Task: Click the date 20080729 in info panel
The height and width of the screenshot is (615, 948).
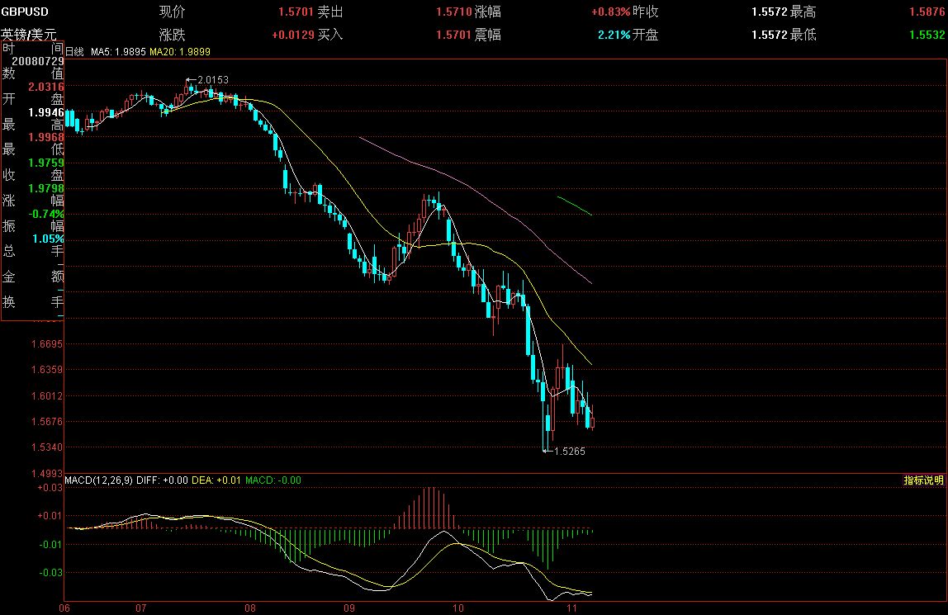Action: tap(37, 61)
